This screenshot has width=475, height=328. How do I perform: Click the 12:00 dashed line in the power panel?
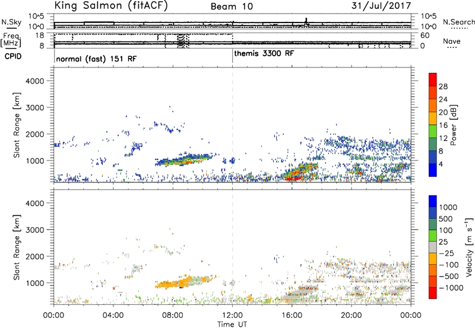[x=232, y=125]
